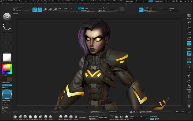Screen dimensions: 193x121
Task: Click the current tool preview thumbnail in top shelf
Action: pos(121,9)
